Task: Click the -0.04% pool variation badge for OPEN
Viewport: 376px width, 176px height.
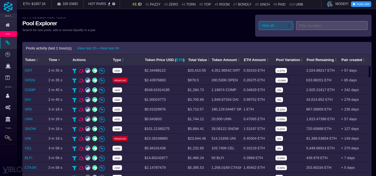Action: (x=282, y=80)
